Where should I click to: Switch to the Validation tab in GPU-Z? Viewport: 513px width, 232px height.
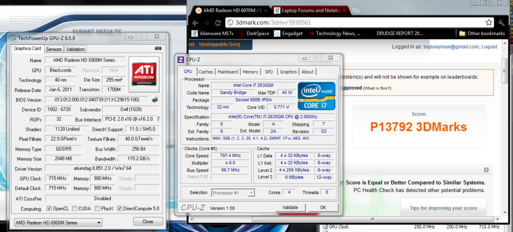(x=75, y=49)
